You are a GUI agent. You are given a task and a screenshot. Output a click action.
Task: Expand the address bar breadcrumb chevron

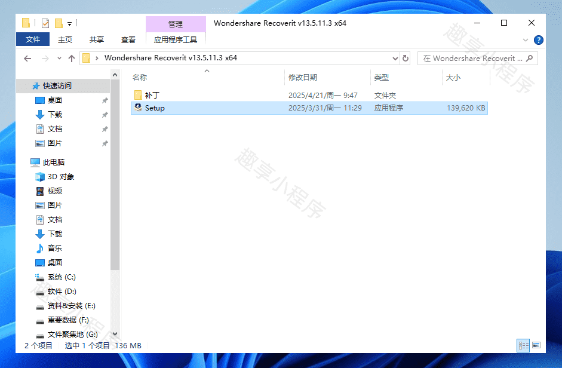pyautogui.click(x=97, y=58)
